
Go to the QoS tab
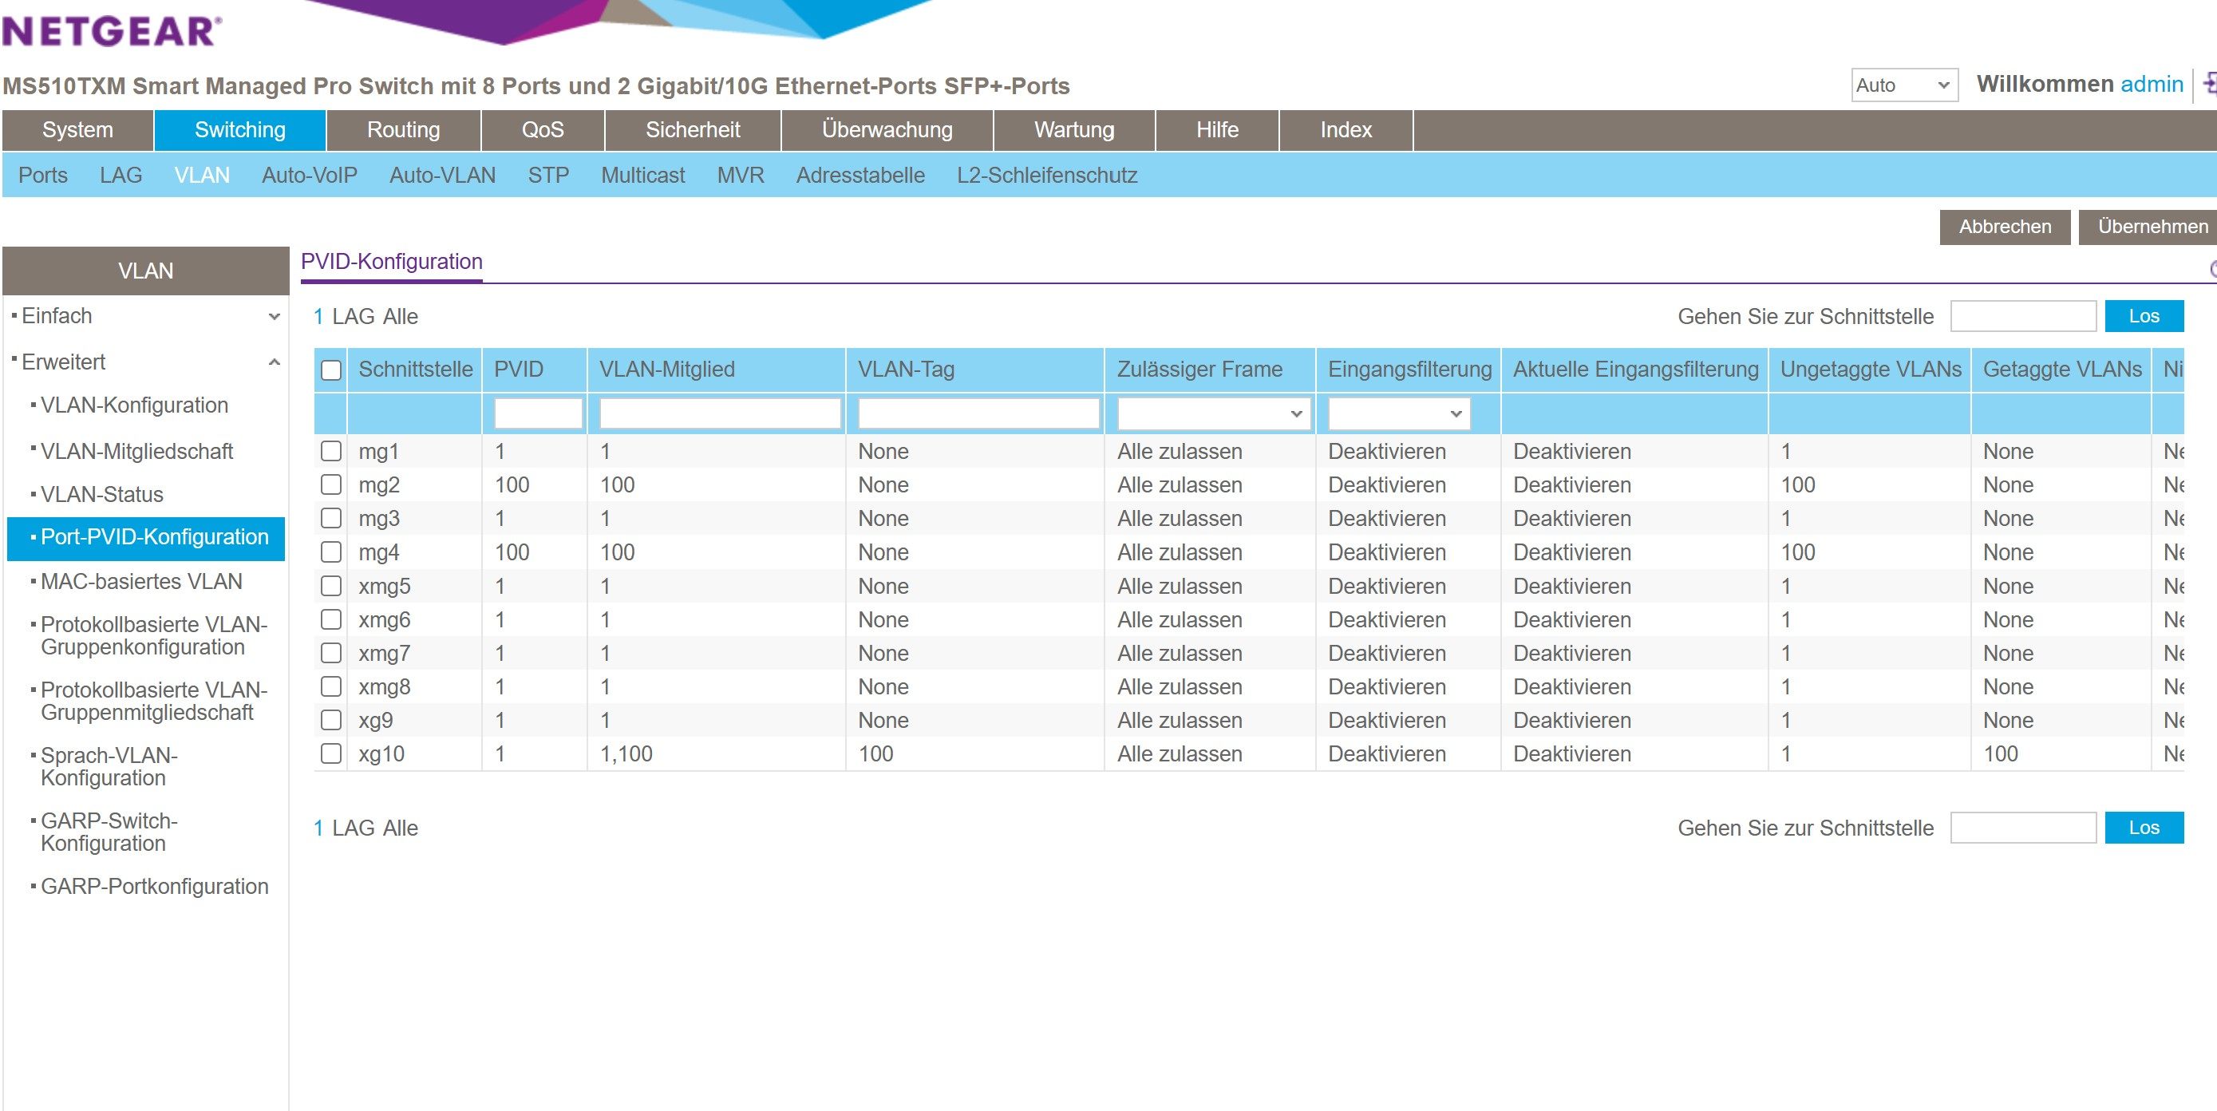pyautogui.click(x=543, y=130)
